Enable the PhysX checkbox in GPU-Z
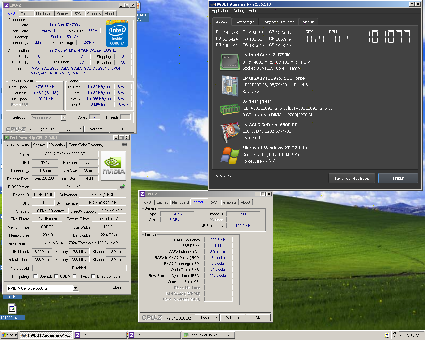The height and width of the screenshot is (340, 425). (75, 276)
